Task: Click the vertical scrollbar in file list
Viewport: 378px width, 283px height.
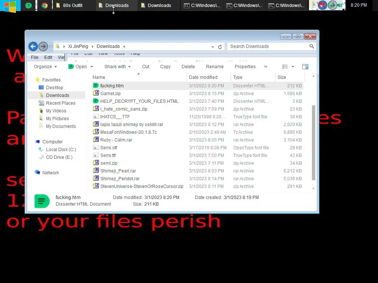Action: point(313,143)
